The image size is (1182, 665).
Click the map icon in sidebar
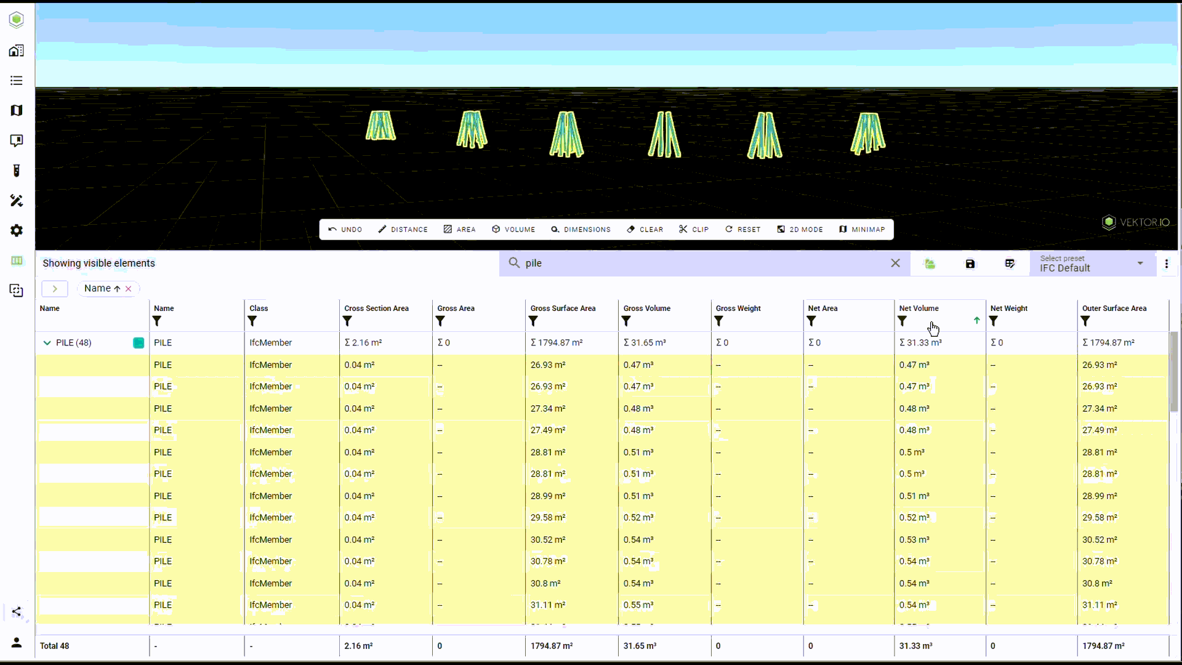(17, 110)
